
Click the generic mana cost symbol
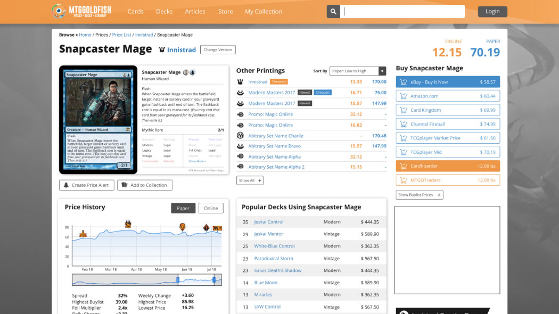click(185, 72)
